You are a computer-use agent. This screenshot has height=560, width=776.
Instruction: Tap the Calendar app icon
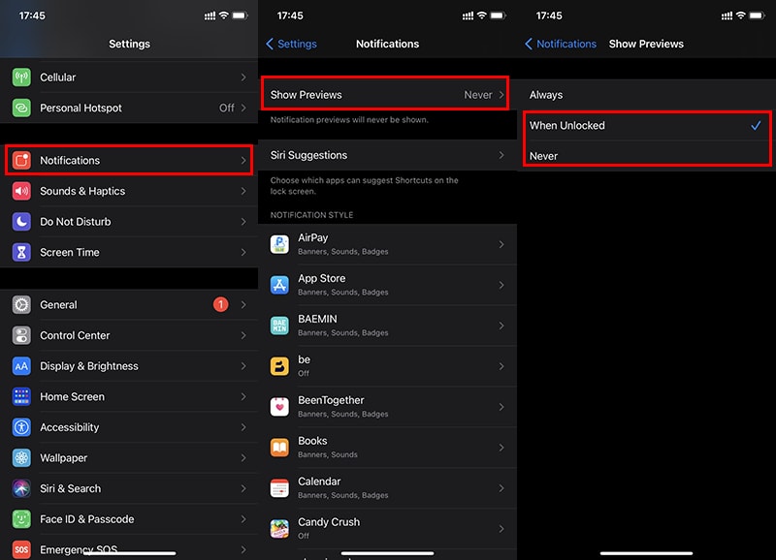click(279, 488)
